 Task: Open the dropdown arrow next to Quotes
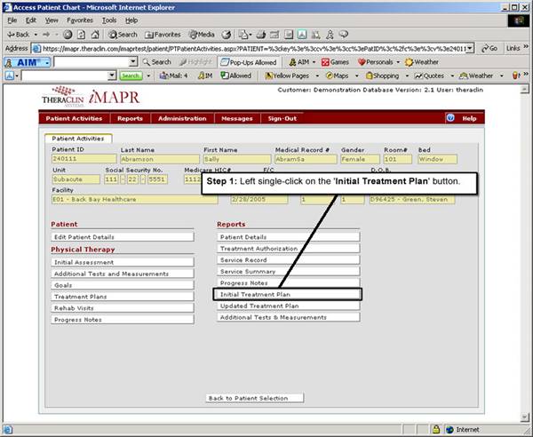452,75
